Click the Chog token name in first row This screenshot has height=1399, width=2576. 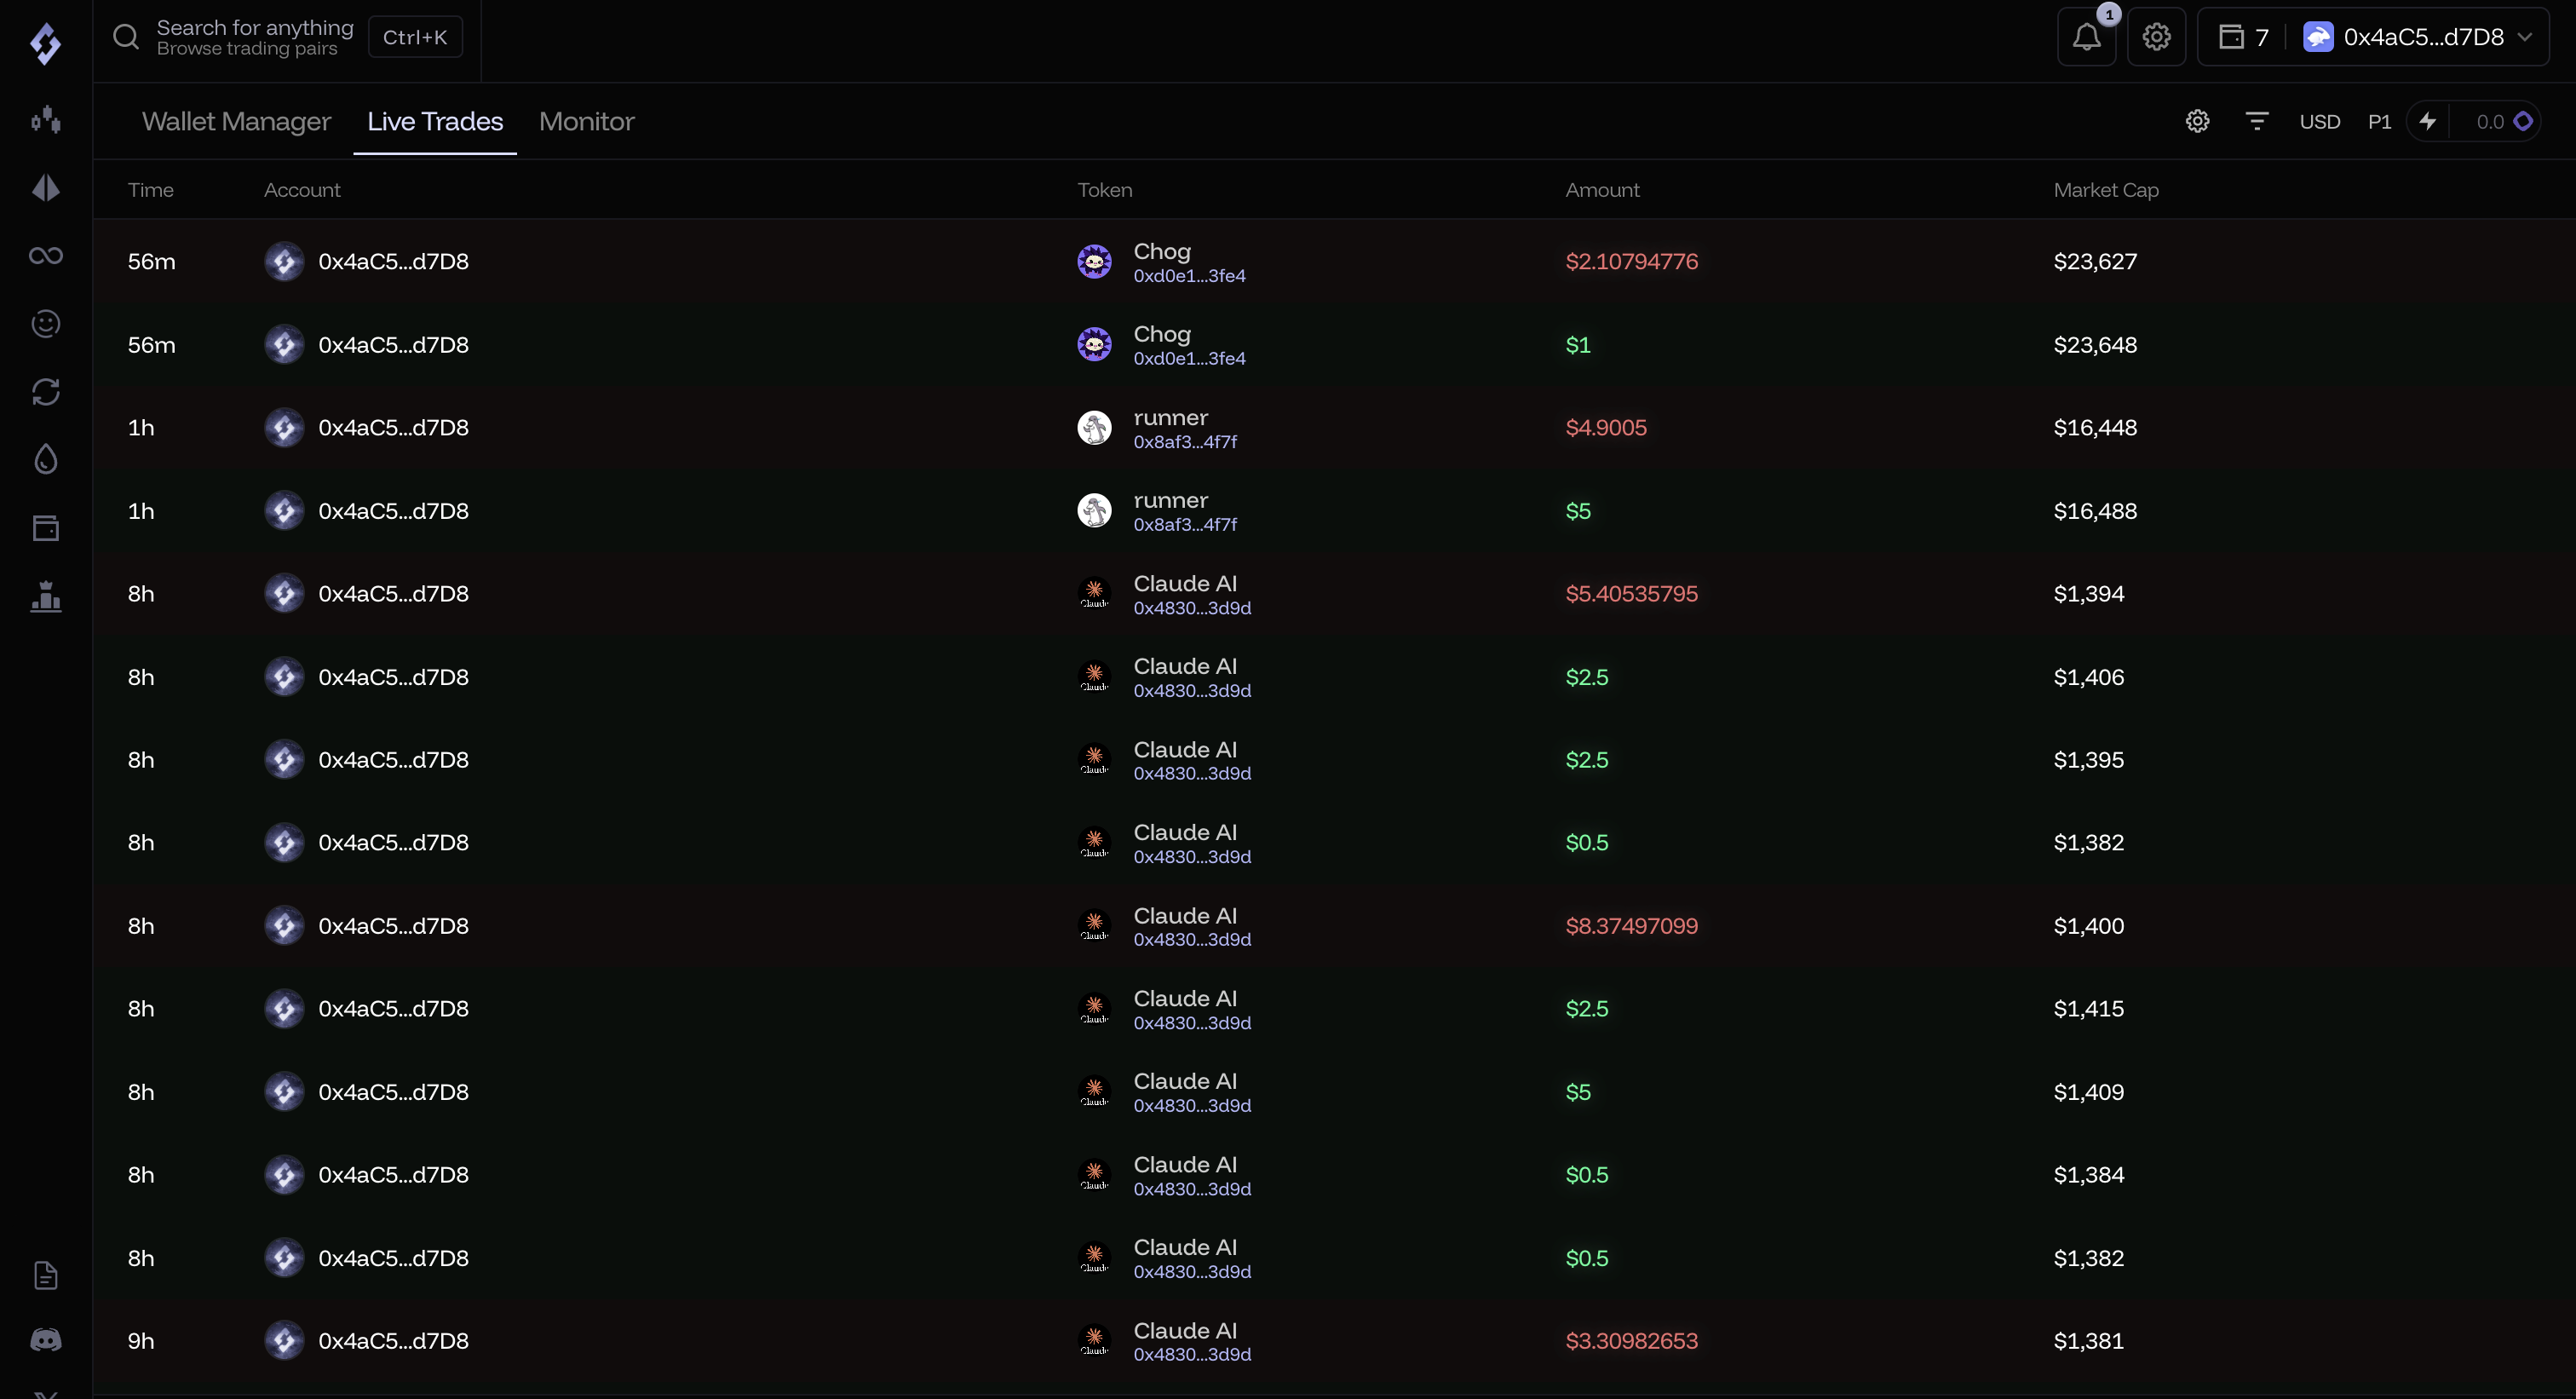click(x=1162, y=251)
